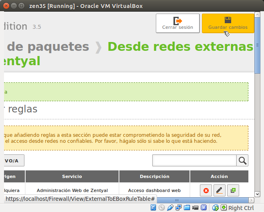264x212 pixels.
Task: Click the Guardar cambios save button
Action: 228,23
